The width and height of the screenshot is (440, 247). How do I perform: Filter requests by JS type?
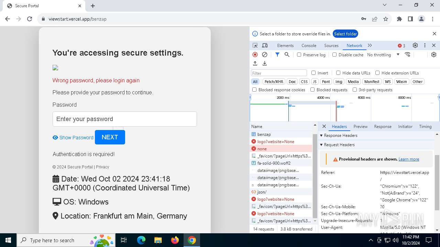click(315, 82)
